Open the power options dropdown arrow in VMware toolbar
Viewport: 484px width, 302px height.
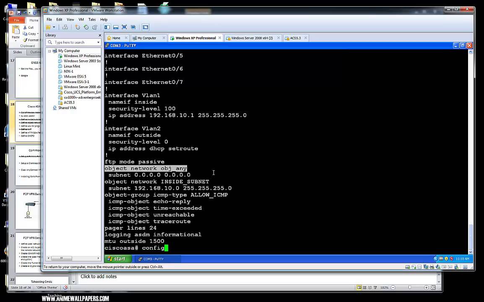tap(54, 27)
